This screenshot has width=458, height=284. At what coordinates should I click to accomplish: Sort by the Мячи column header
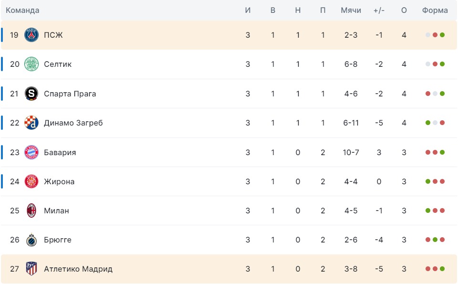351,11
